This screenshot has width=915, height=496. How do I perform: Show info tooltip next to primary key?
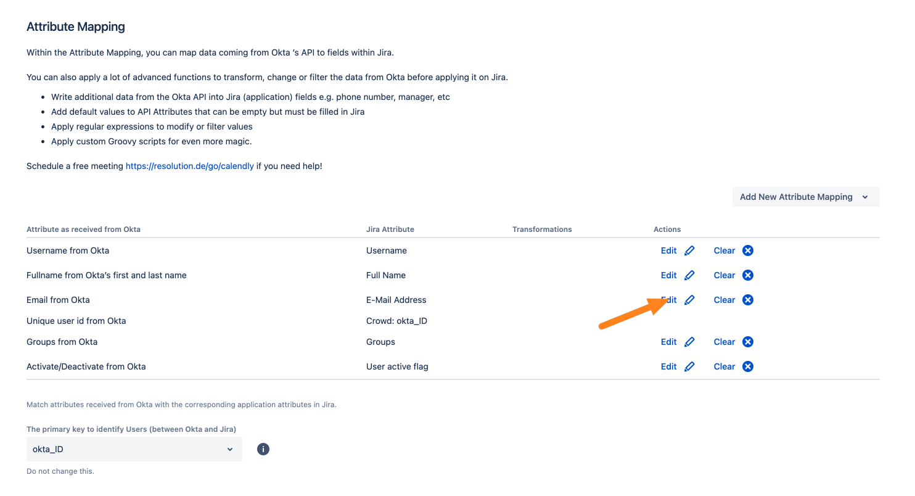point(263,449)
